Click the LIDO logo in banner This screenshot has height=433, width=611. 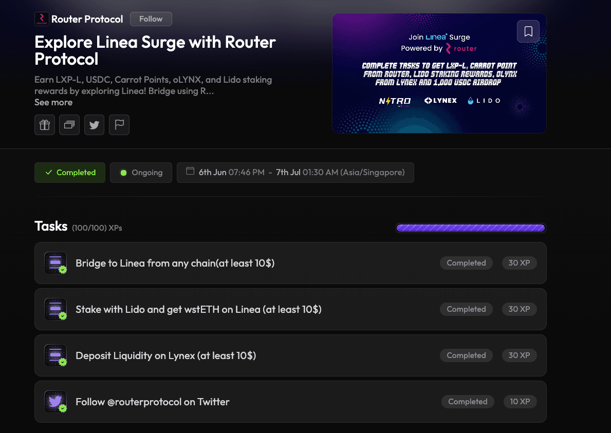[484, 101]
